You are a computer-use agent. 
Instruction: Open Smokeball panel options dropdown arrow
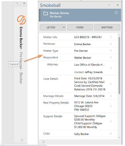tap(109, 5)
